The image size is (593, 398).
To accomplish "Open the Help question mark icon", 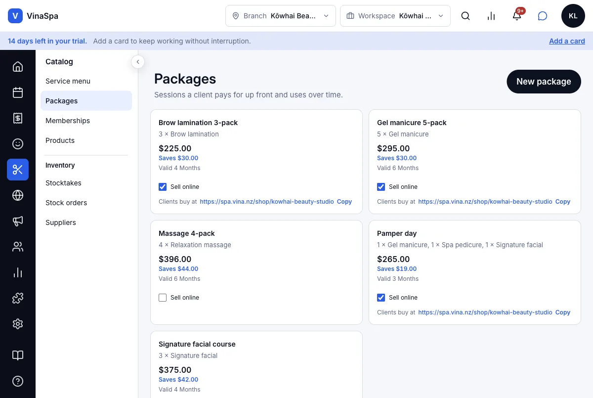I will click(x=18, y=381).
